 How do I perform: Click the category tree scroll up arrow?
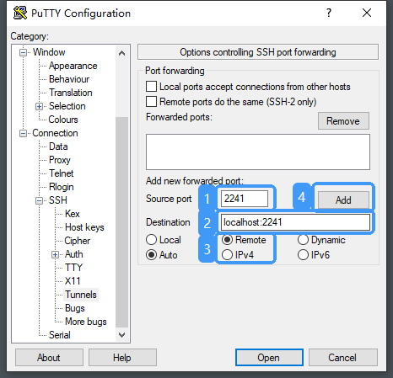pyautogui.click(x=121, y=53)
